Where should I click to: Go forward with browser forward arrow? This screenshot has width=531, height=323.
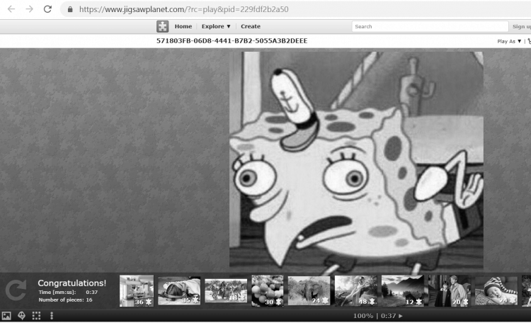tap(30, 9)
